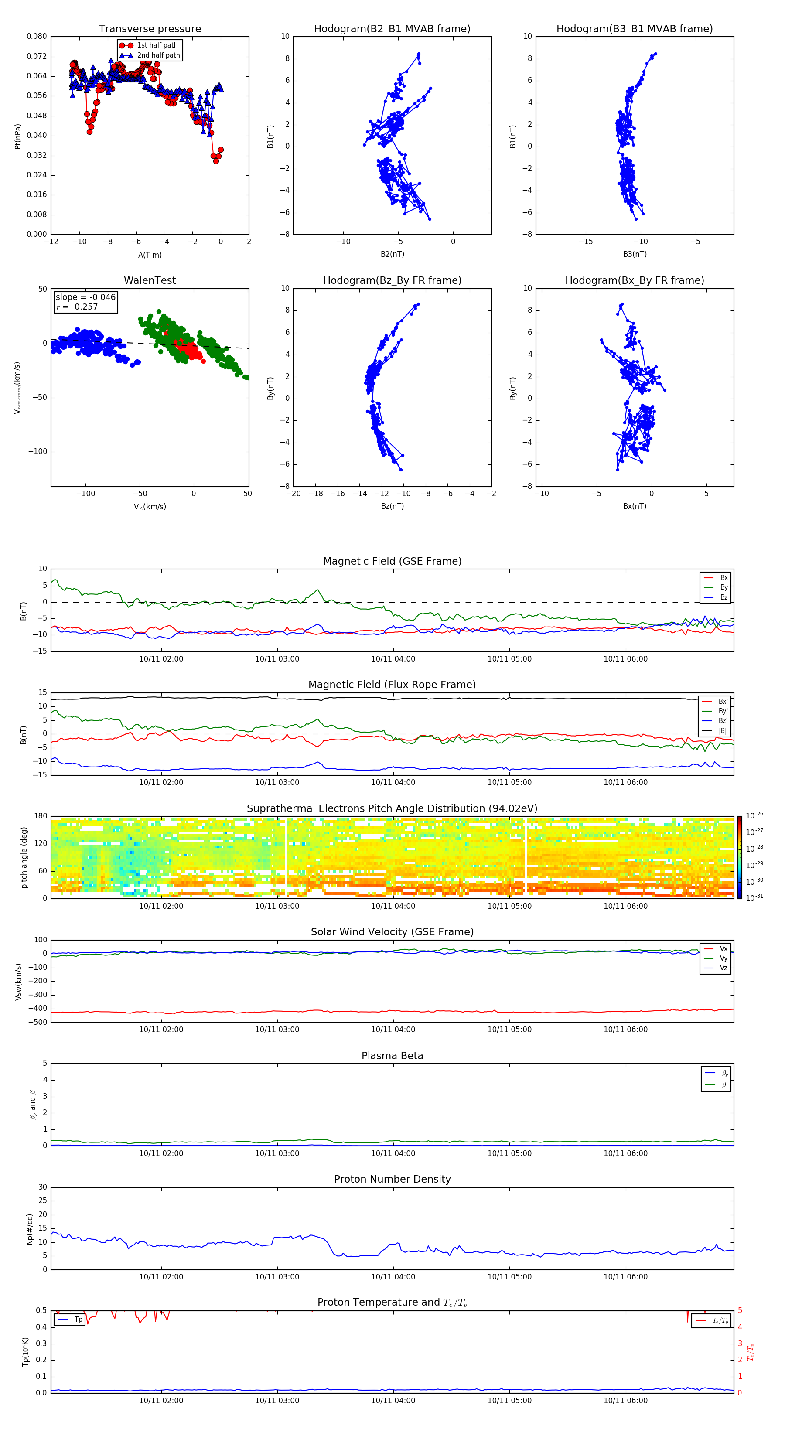Viewport: 785px width, 1439px height.
Task: Click the "Hodogram(B3_B1 MVAB frame)" title
Action: (635, 28)
